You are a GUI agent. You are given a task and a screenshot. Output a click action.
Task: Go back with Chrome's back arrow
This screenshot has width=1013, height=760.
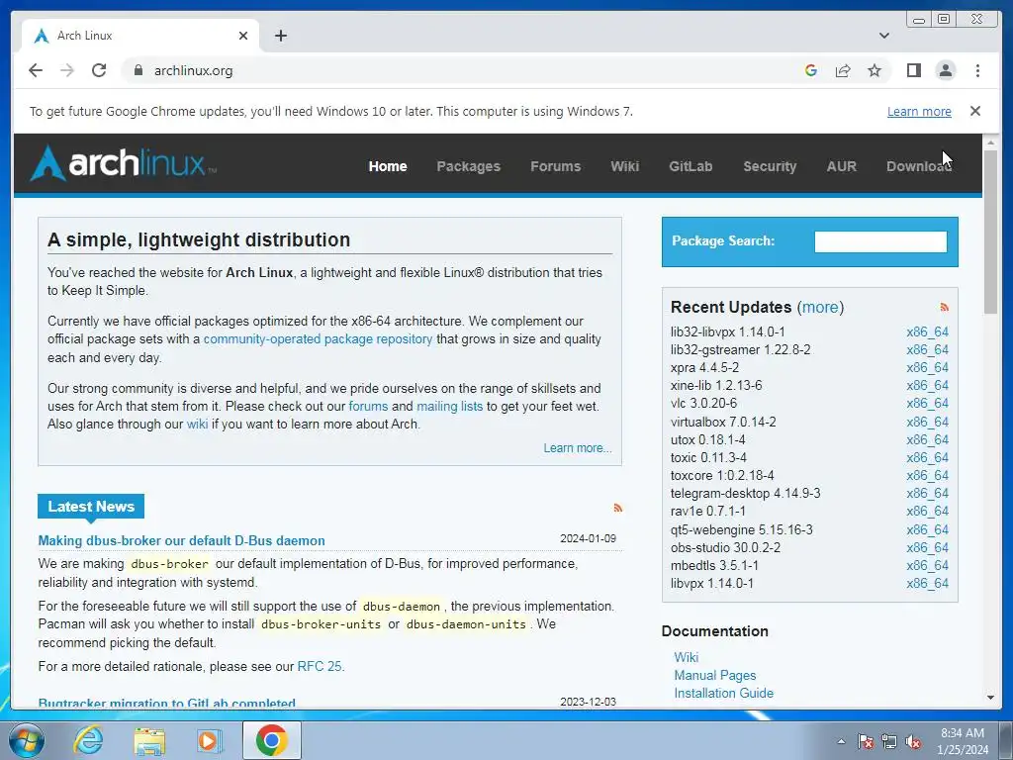click(x=36, y=70)
